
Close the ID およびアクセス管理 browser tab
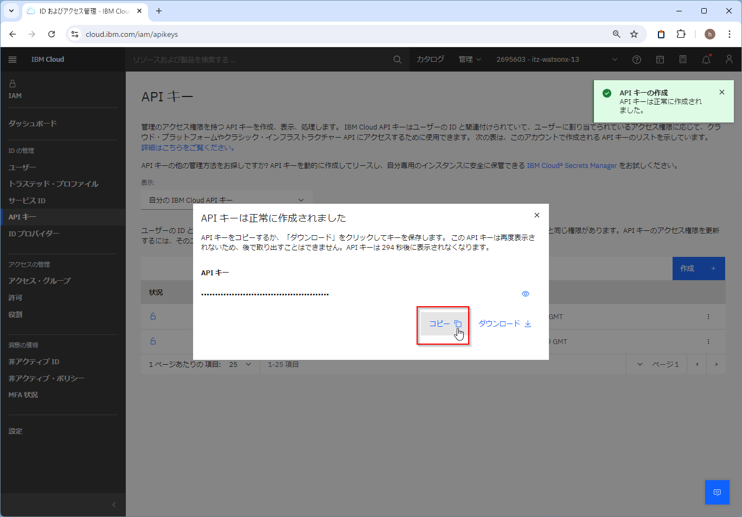click(139, 11)
